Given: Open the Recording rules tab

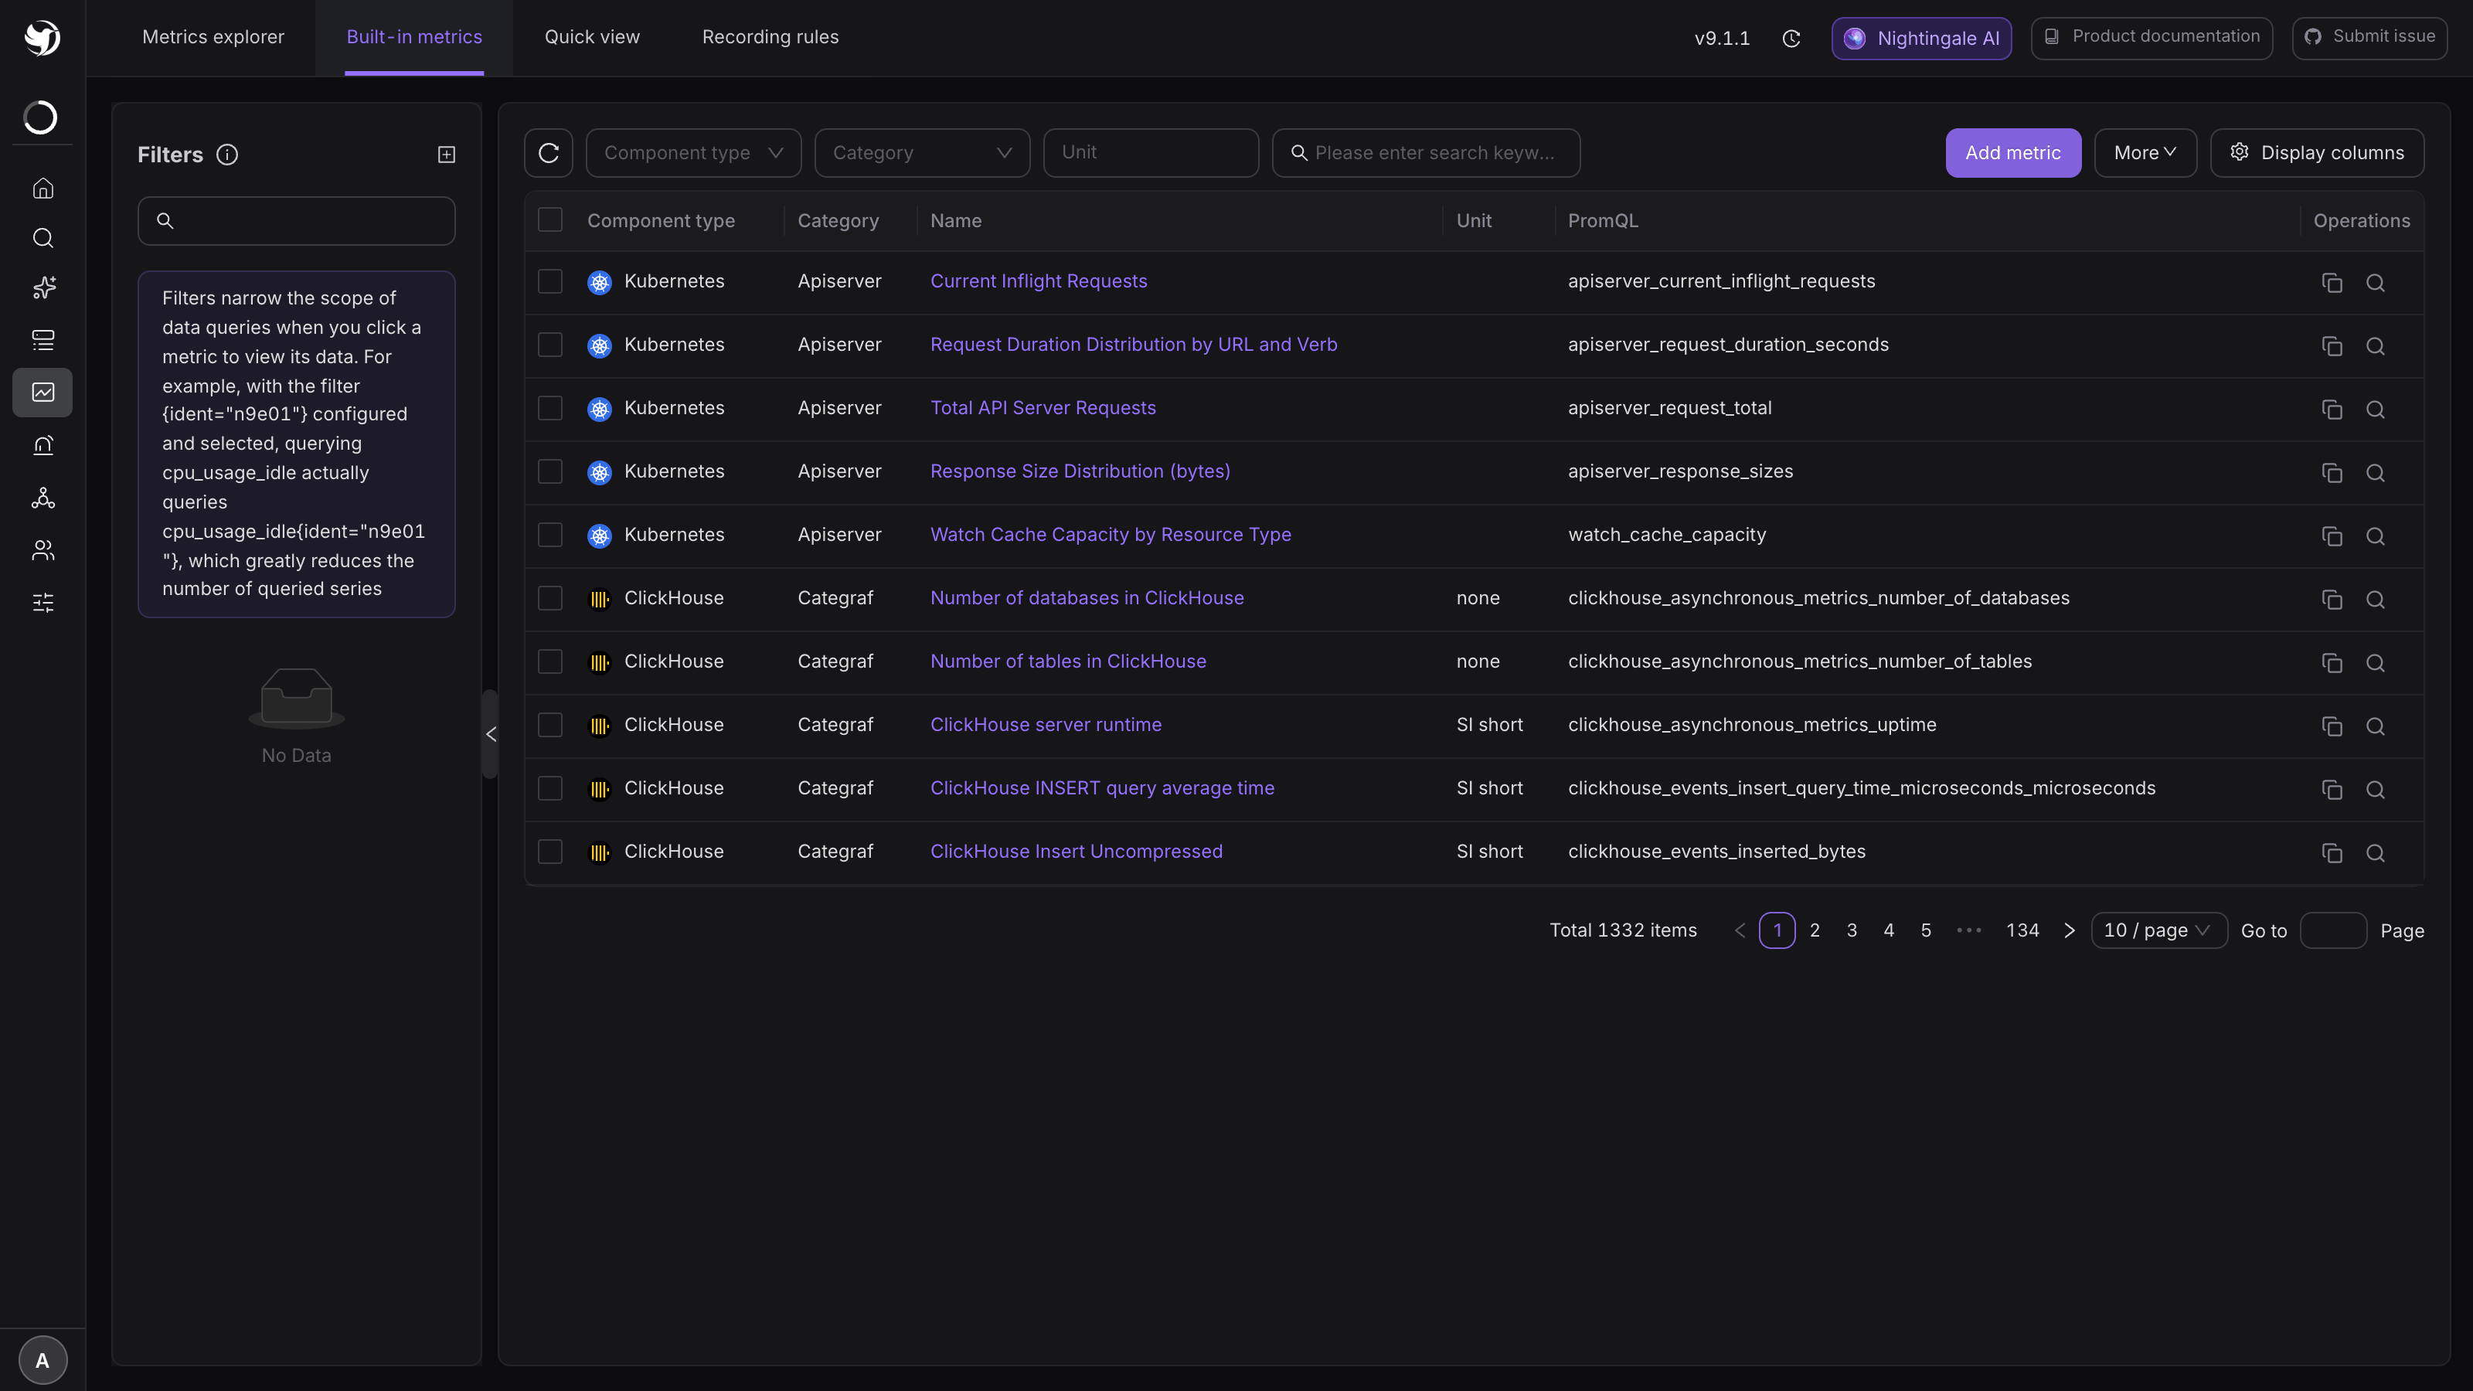Looking at the screenshot, I should point(770,37).
